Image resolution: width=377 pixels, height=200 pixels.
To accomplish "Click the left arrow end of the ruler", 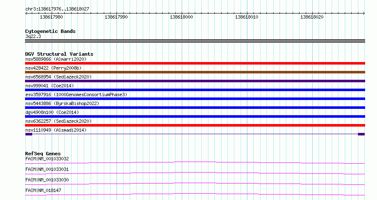I will tap(26, 14).
